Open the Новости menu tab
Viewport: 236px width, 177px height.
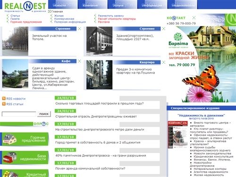pyautogui.click(x=63, y=4)
